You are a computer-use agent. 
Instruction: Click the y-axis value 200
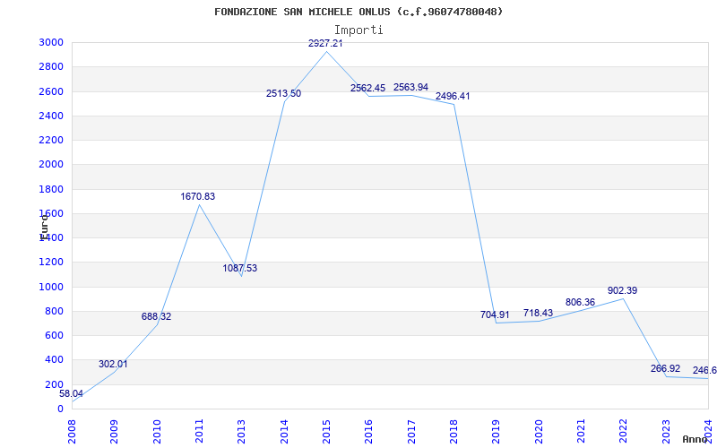[55, 384]
